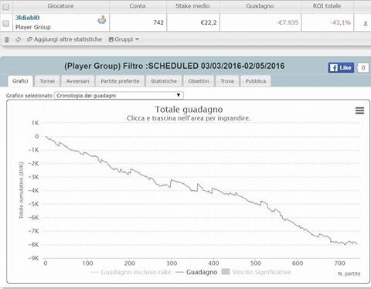Go to the Trova tab
This screenshot has height=289, width=371.
coord(227,81)
